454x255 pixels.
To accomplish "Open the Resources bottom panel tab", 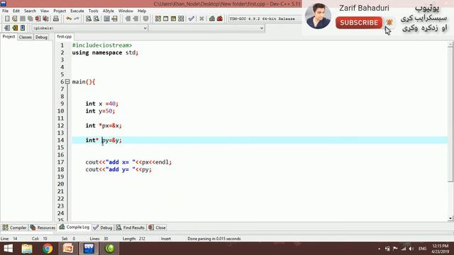I will (x=43, y=227).
